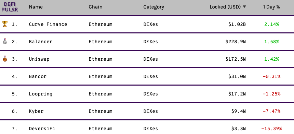294x134 pixels.
Task: Click Curve Finance's $1.02B locked value
Action: pos(237,24)
